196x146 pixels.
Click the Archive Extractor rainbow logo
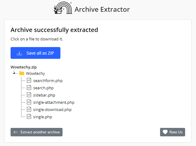[x=63, y=9]
